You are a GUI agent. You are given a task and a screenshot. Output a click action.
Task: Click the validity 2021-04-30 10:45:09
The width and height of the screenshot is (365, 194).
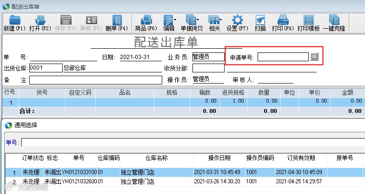coord(299,172)
